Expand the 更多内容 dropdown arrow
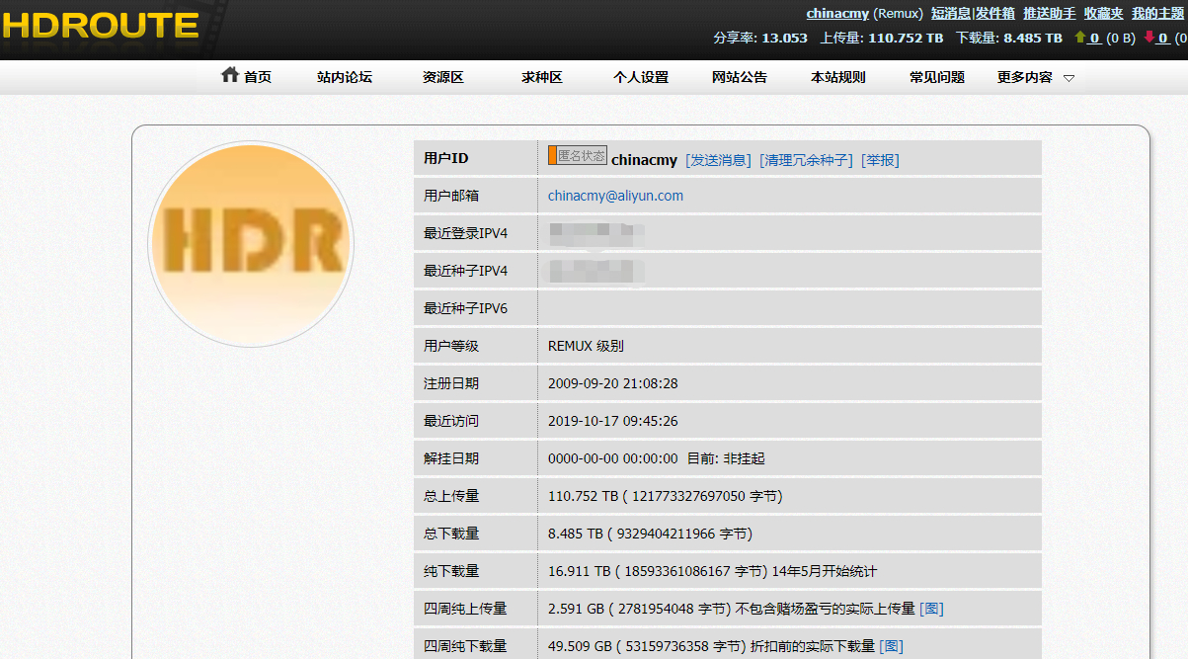Viewport: 1188px width, 659px height. pos(1069,78)
